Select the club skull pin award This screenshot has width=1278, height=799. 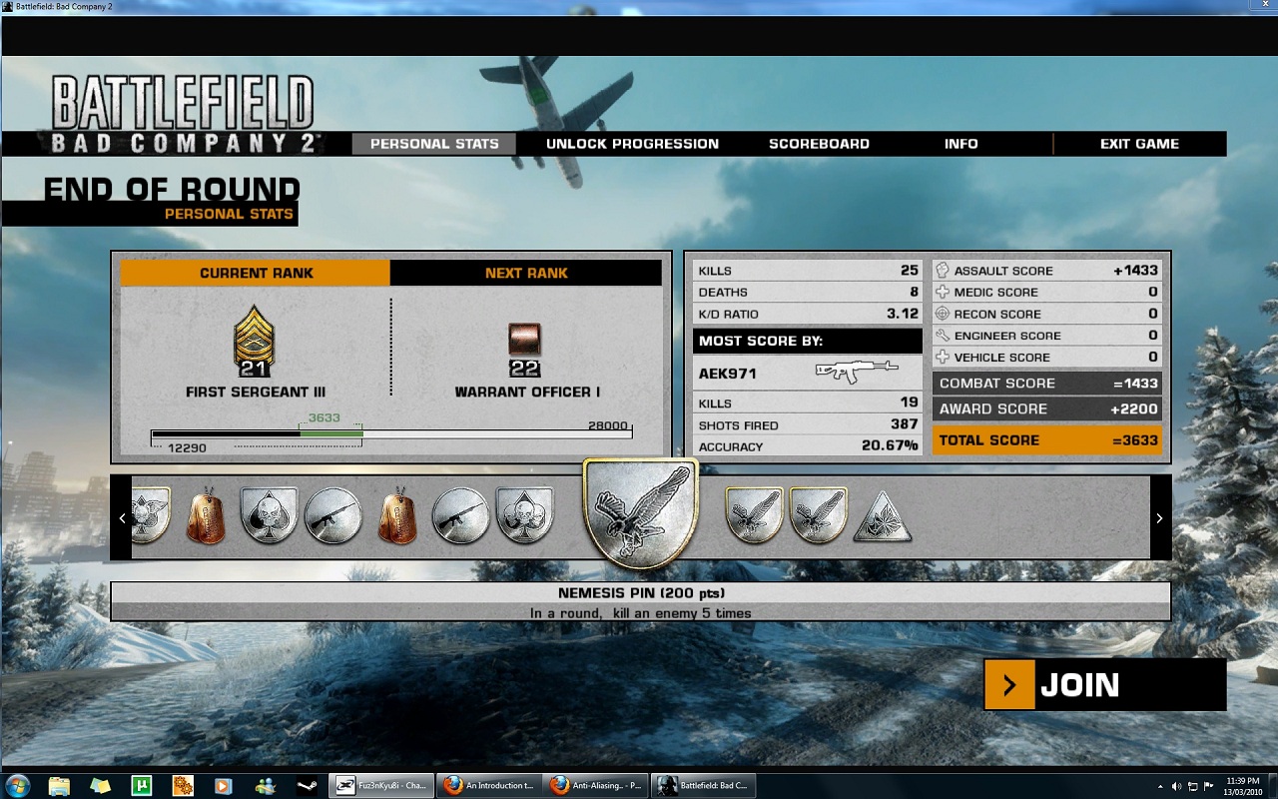click(524, 515)
